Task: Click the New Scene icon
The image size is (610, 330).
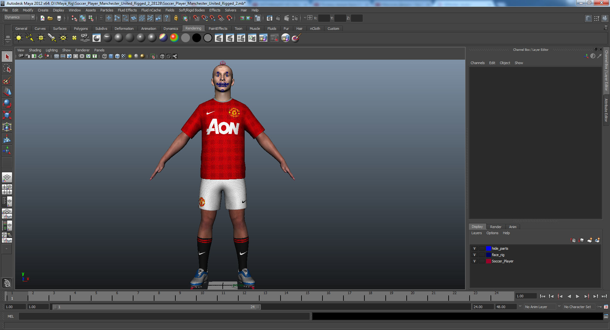Action: (x=42, y=18)
